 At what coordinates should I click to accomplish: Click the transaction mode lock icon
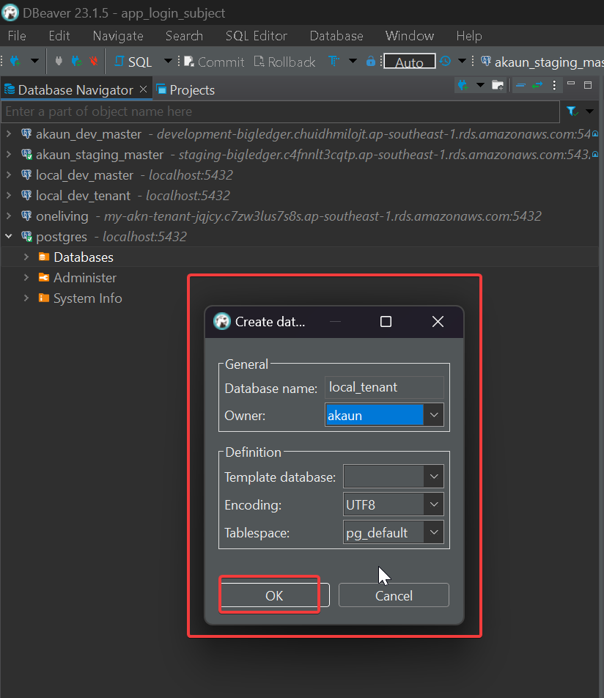371,62
